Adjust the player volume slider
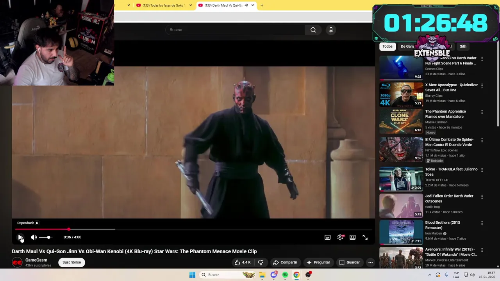Image resolution: width=500 pixels, height=281 pixels. coord(45,237)
